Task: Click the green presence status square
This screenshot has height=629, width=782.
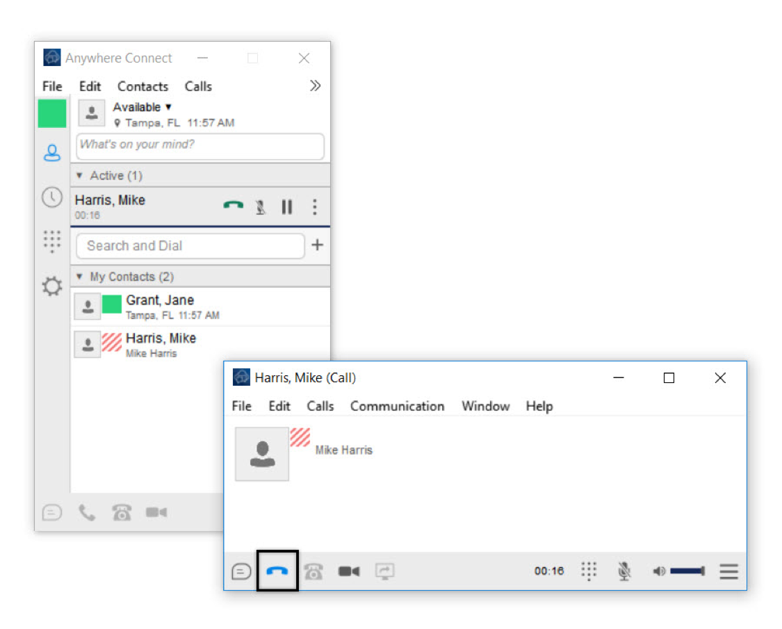Action: 52,113
